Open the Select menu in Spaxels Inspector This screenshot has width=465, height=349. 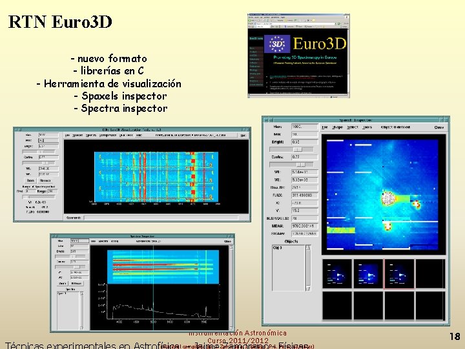[353, 127]
